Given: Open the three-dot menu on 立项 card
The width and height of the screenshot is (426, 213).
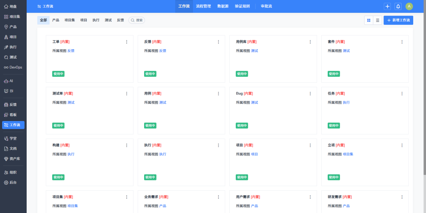Looking at the screenshot, I should point(402,145).
